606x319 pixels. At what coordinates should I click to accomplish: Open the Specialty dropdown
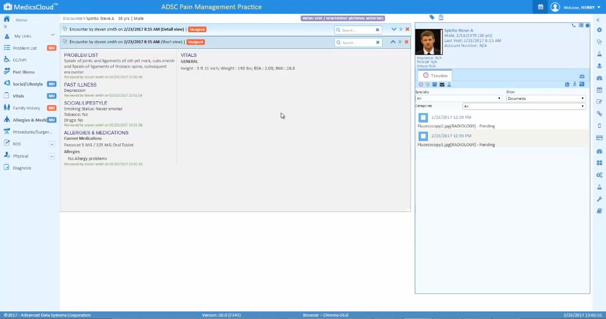[x=459, y=98]
